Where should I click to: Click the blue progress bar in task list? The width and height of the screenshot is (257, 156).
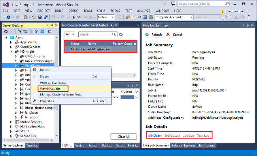(x=127, y=97)
